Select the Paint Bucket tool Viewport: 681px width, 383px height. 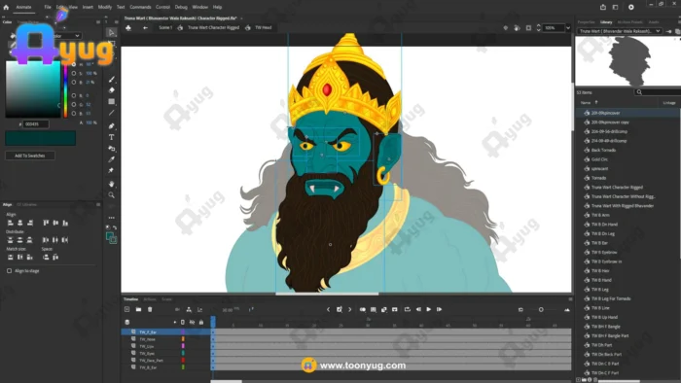pyautogui.click(x=112, y=149)
